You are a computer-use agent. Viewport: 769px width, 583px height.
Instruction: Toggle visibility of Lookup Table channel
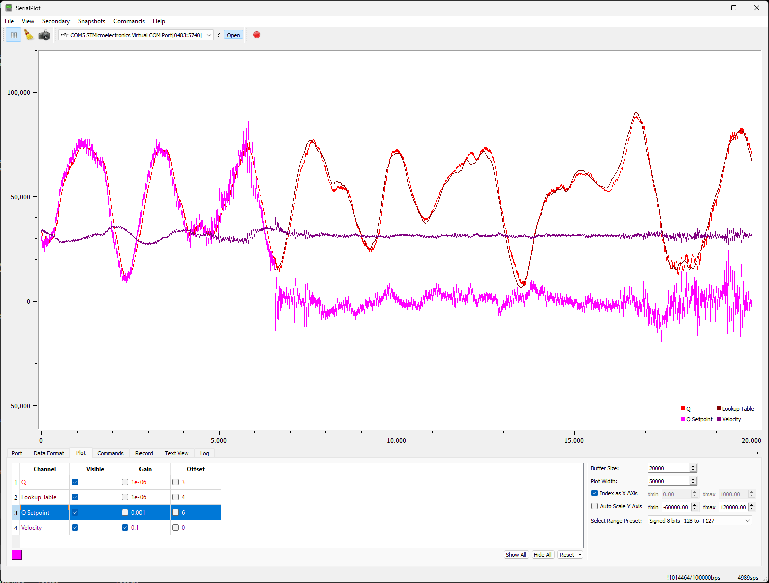[x=75, y=497]
